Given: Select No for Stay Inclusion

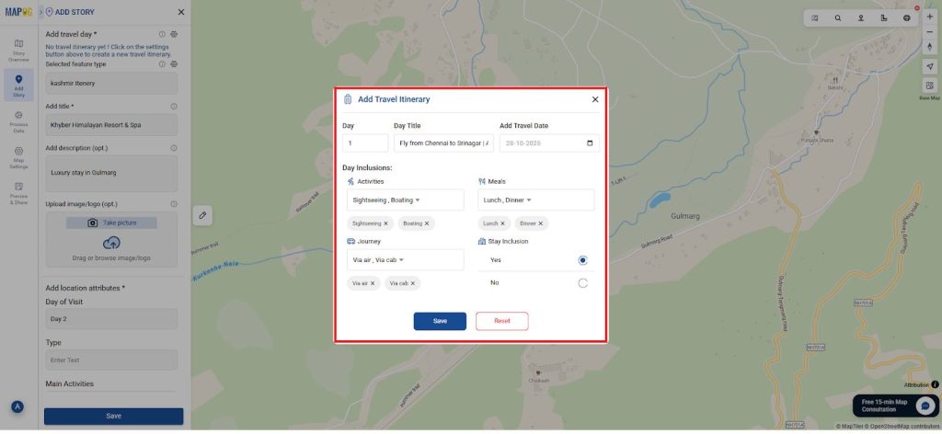Looking at the screenshot, I should click(x=582, y=283).
